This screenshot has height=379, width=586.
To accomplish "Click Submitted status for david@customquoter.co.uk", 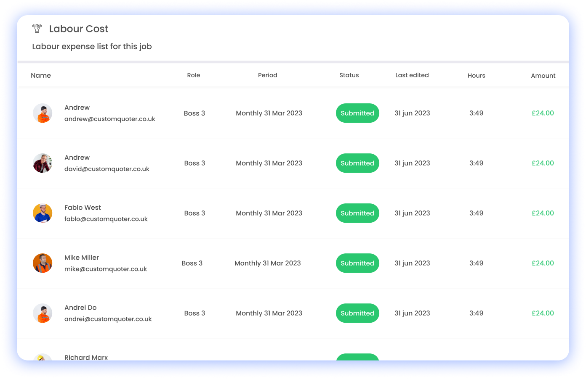I will pos(357,163).
